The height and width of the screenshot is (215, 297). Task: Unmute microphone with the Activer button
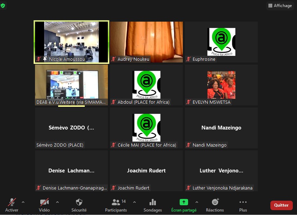point(12,205)
